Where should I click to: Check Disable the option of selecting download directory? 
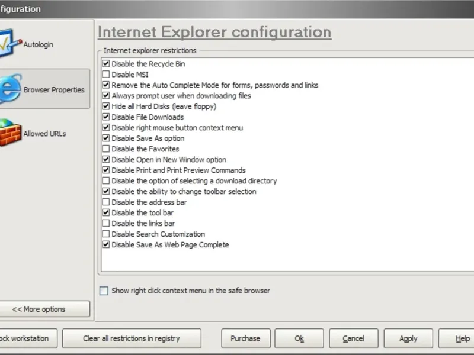[x=106, y=181]
